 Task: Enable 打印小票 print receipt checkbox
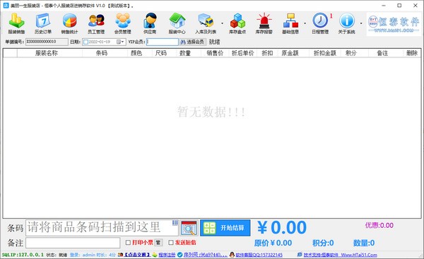[128, 243]
